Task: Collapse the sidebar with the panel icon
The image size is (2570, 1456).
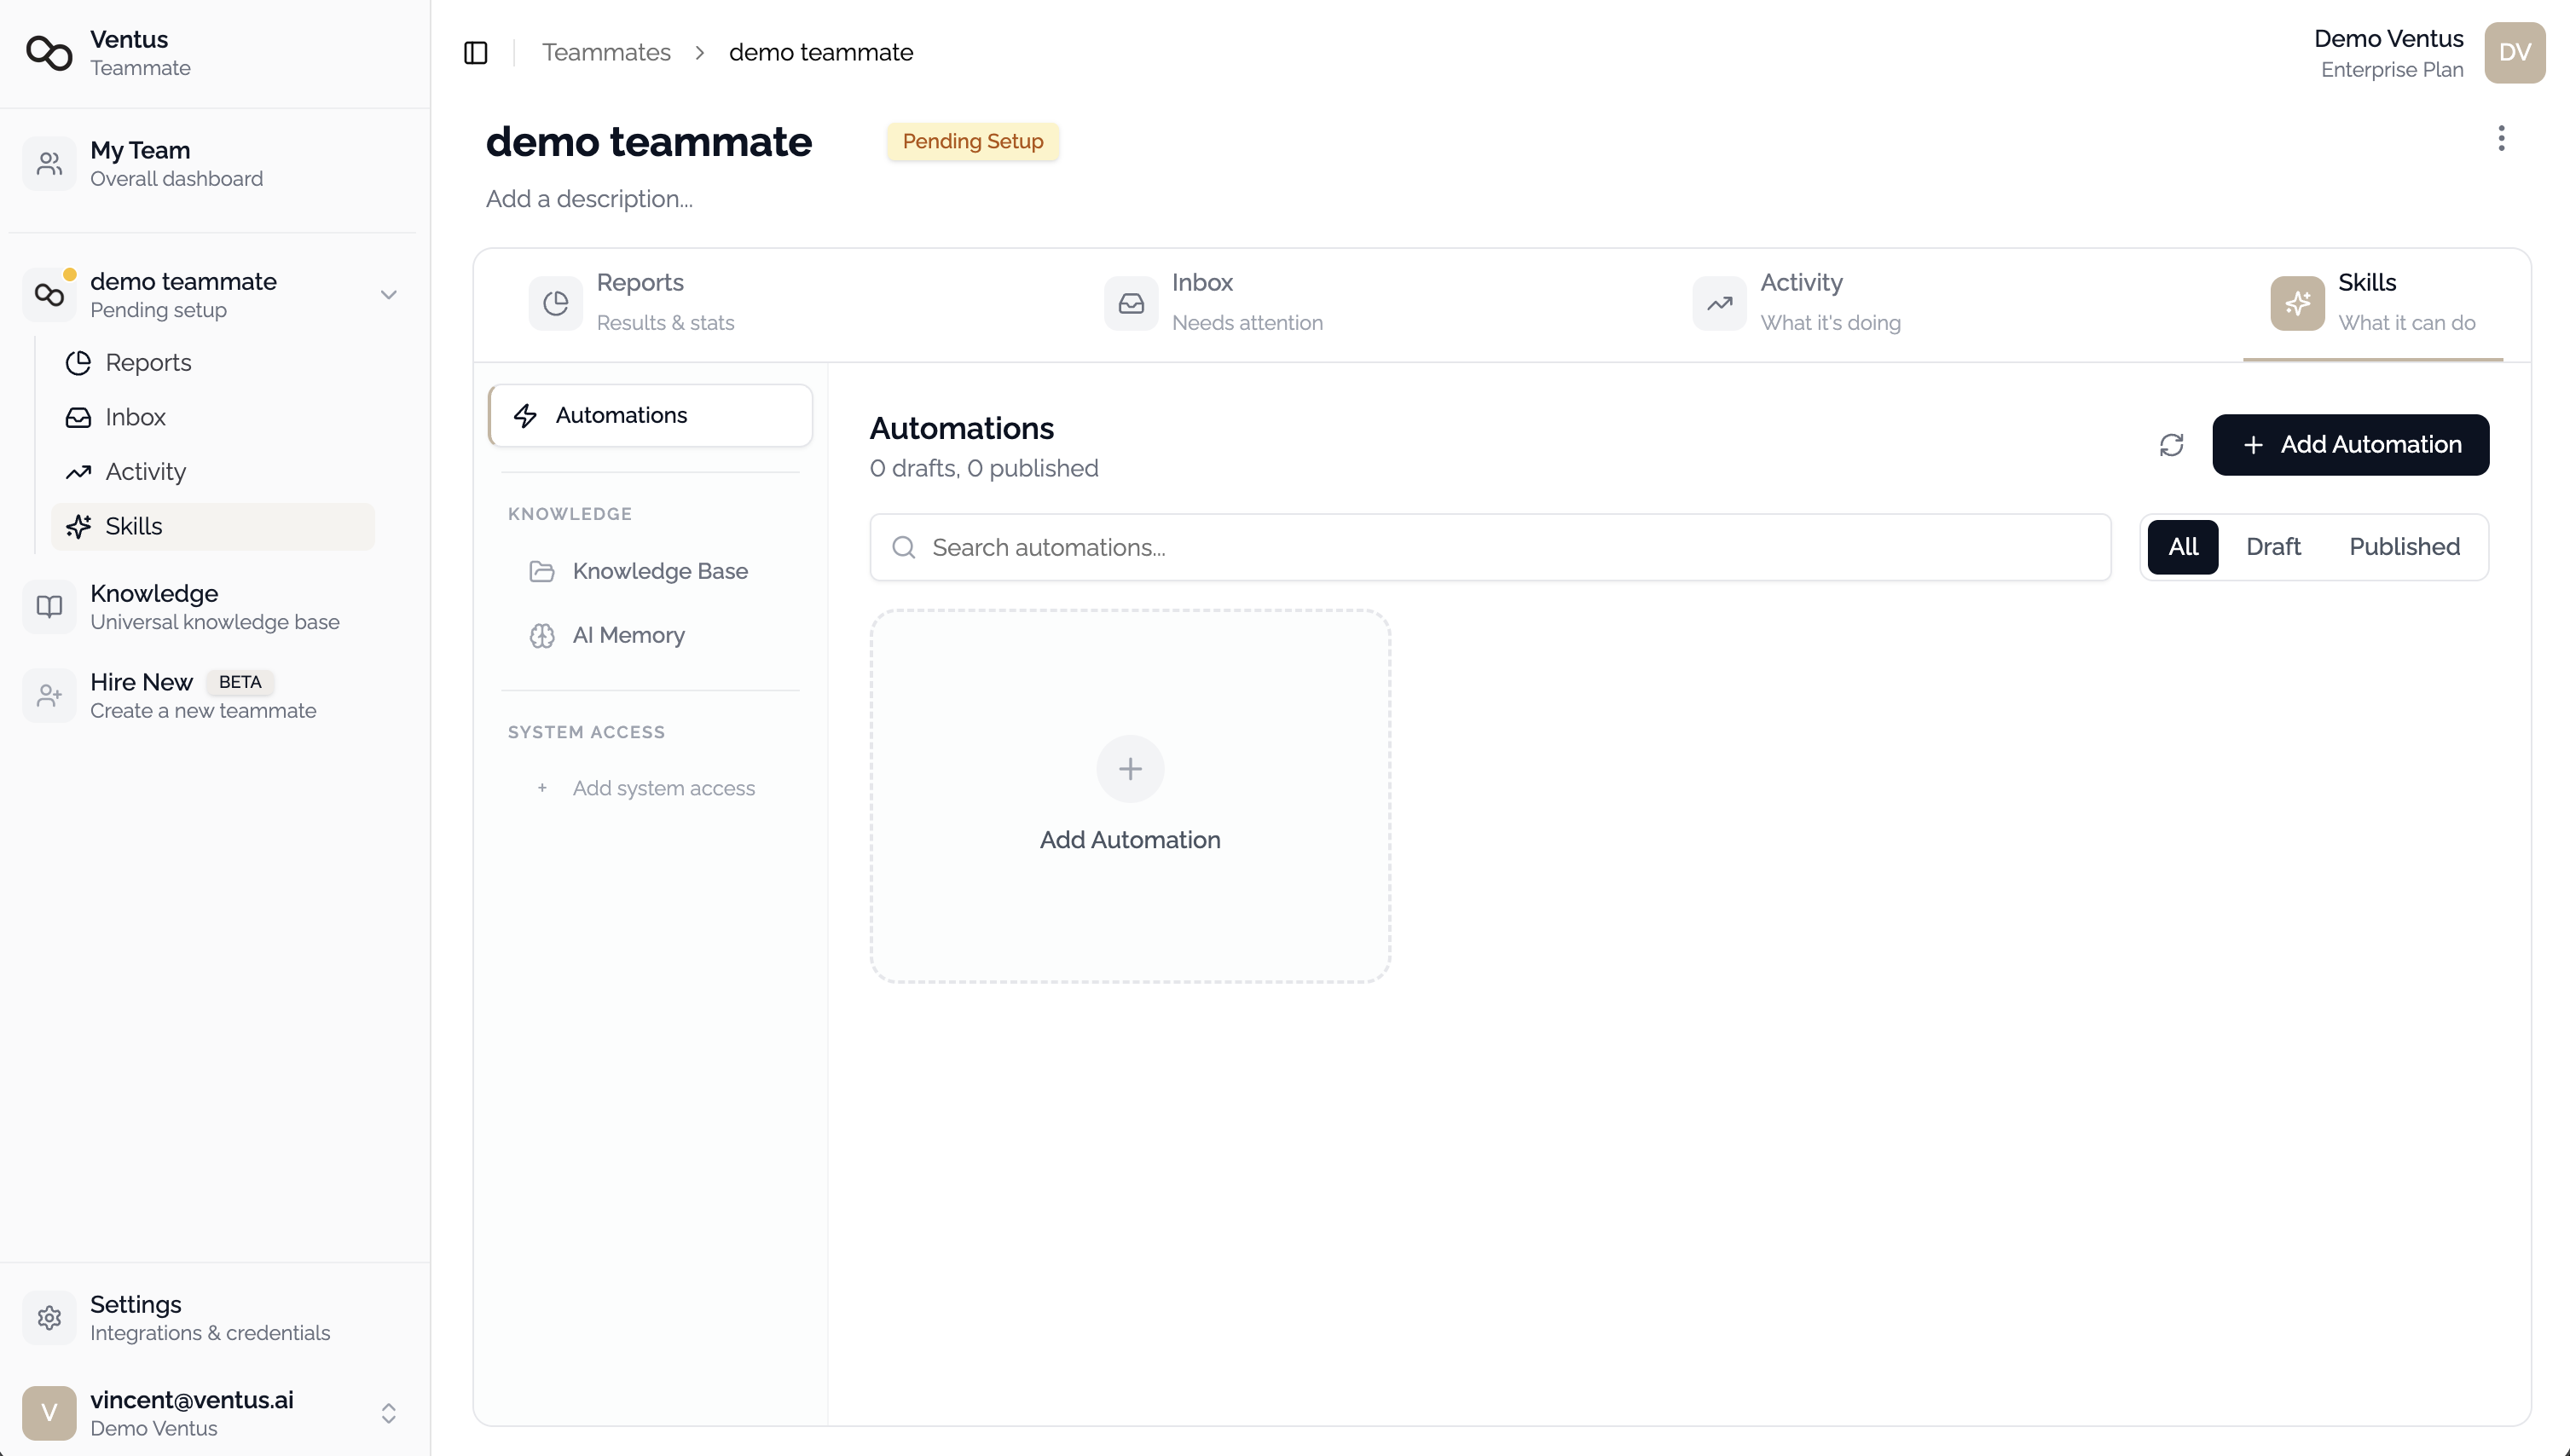Action: coord(475,52)
